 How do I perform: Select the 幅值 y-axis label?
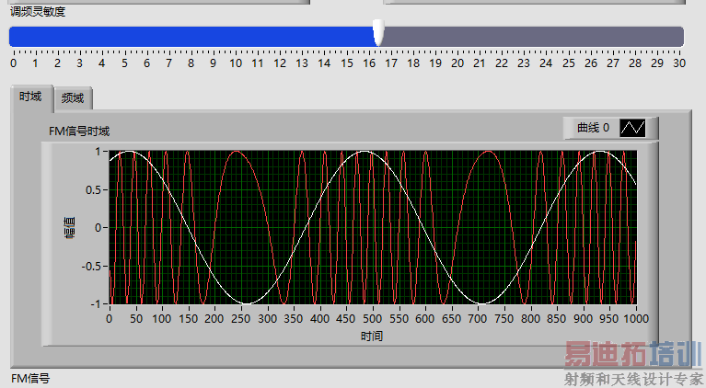pos(69,227)
